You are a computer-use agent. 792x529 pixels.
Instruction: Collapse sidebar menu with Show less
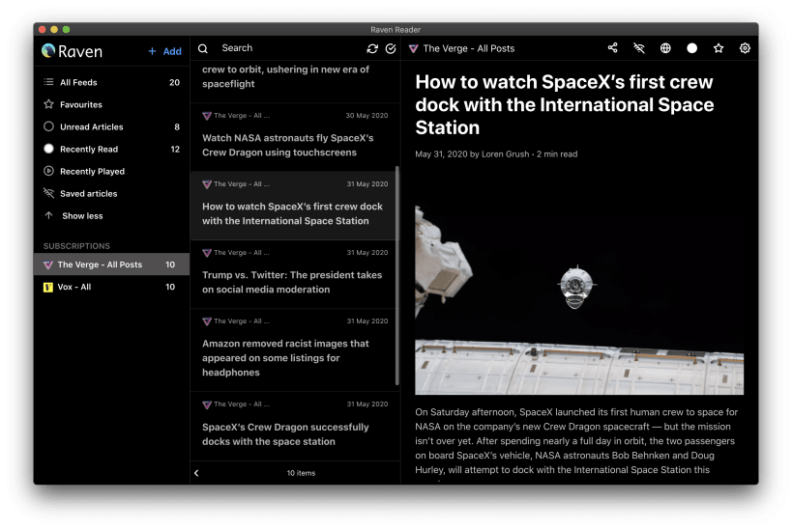[x=111, y=215]
